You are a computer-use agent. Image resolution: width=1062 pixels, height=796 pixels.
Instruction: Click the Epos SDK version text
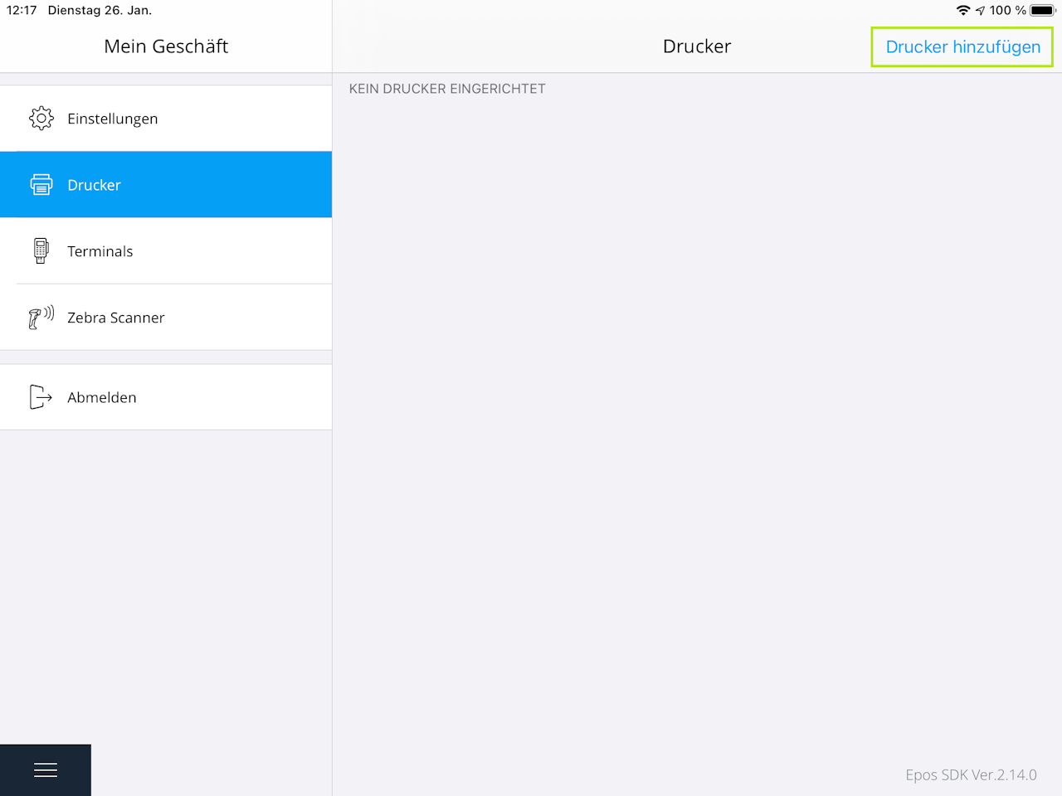pyautogui.click(x=971, y=774)
